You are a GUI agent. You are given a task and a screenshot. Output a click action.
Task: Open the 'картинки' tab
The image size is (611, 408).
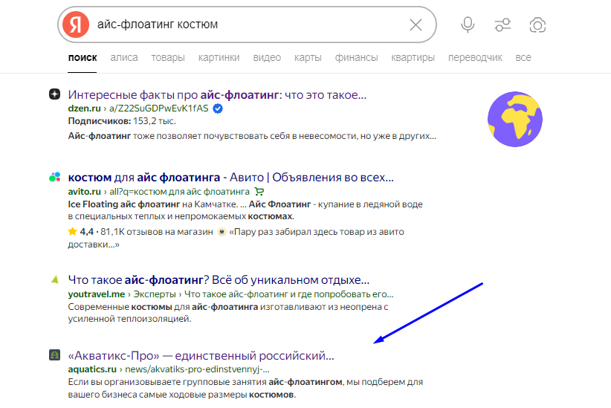click(219, 58)
